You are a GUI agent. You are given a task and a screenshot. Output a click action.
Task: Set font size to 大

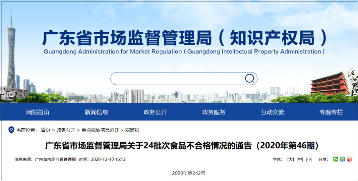coord(290,159)
